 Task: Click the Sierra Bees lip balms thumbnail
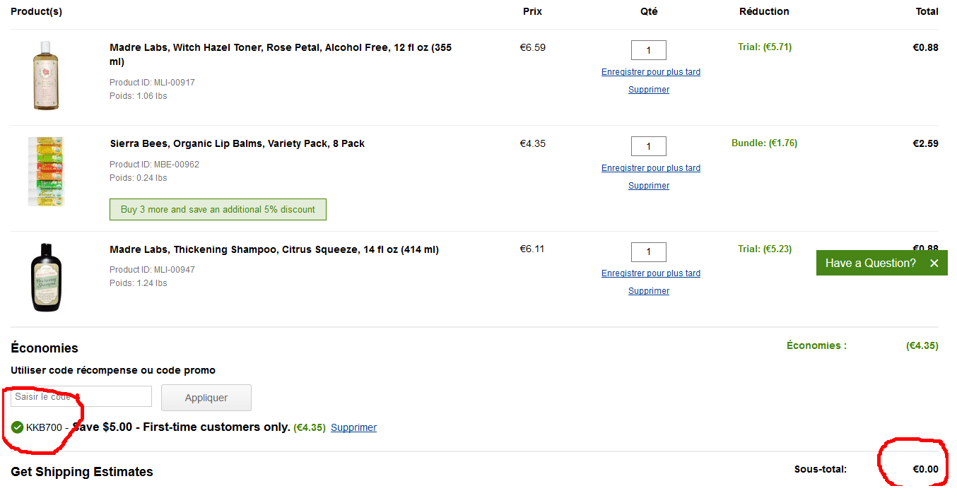pyautogui.click(x=46, y=172)
